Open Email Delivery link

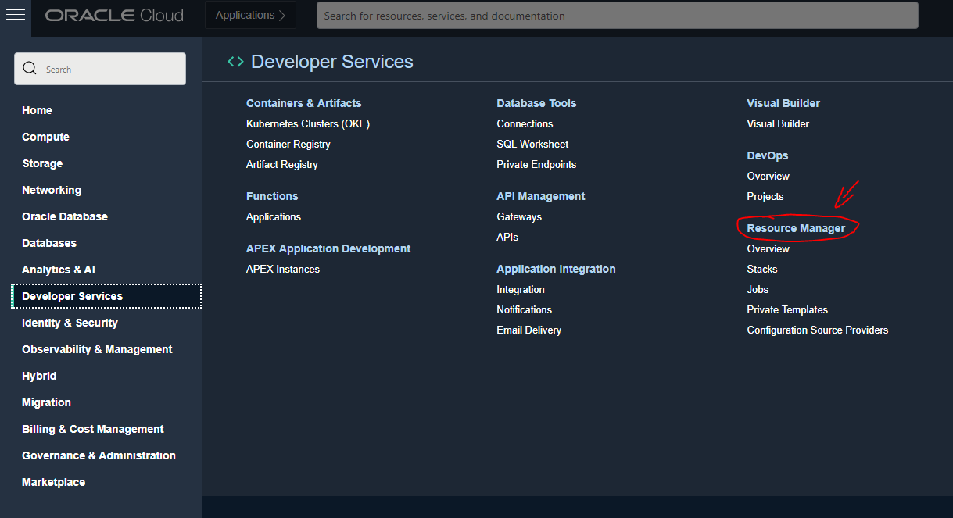pyautogui.click(x=528, y=330)
